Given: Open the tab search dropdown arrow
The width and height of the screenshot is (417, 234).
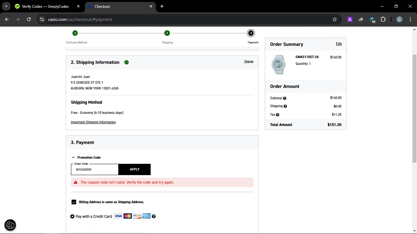Looking at the screenshot, I should (6, 6).
